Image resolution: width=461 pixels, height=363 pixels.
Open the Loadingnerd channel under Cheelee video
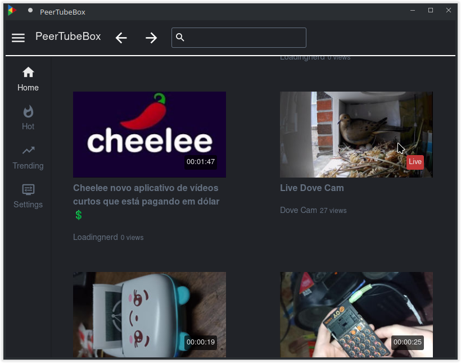(95, 237)
